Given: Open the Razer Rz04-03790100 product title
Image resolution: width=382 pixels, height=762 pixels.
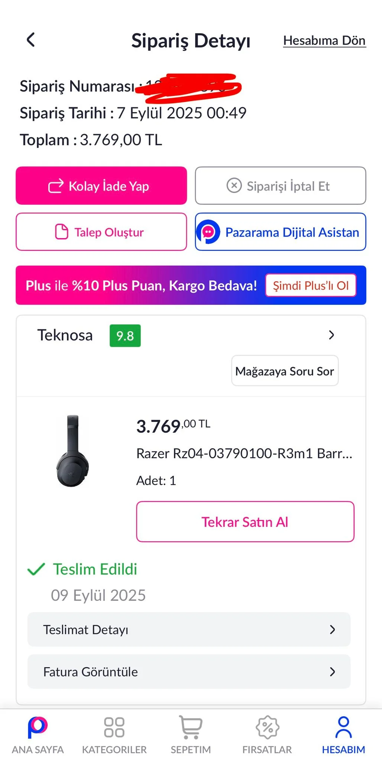Looking at the screenshot, I should (x=244, y=454).
